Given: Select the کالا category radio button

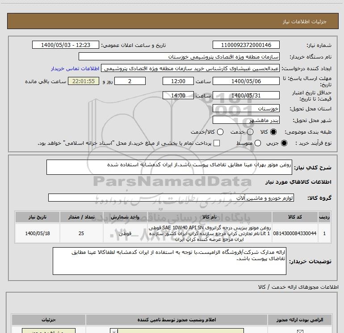Looking at the screenshot, I should point(273,132).
